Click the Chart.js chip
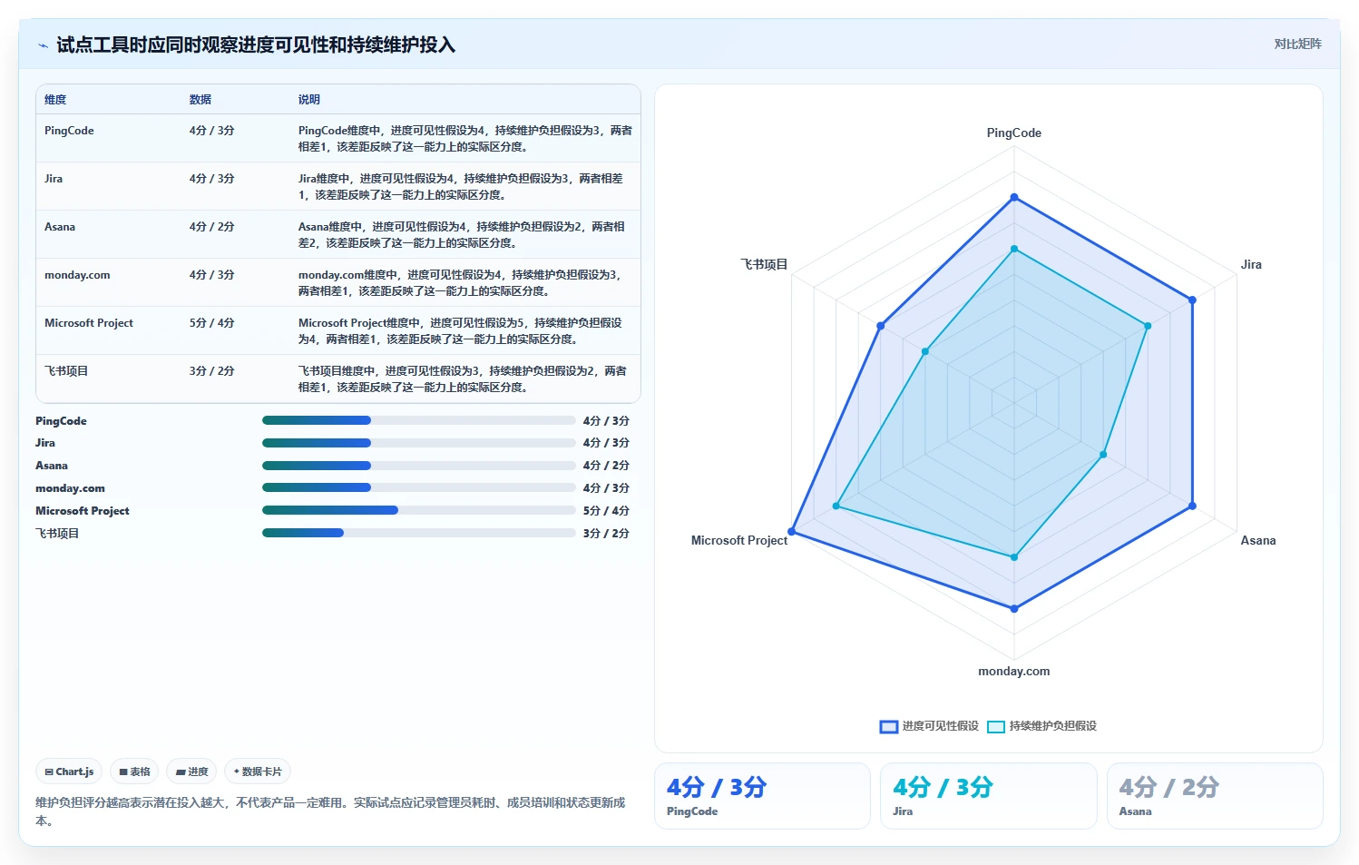This screenshot has width=1359, height=865. (69, 772)
